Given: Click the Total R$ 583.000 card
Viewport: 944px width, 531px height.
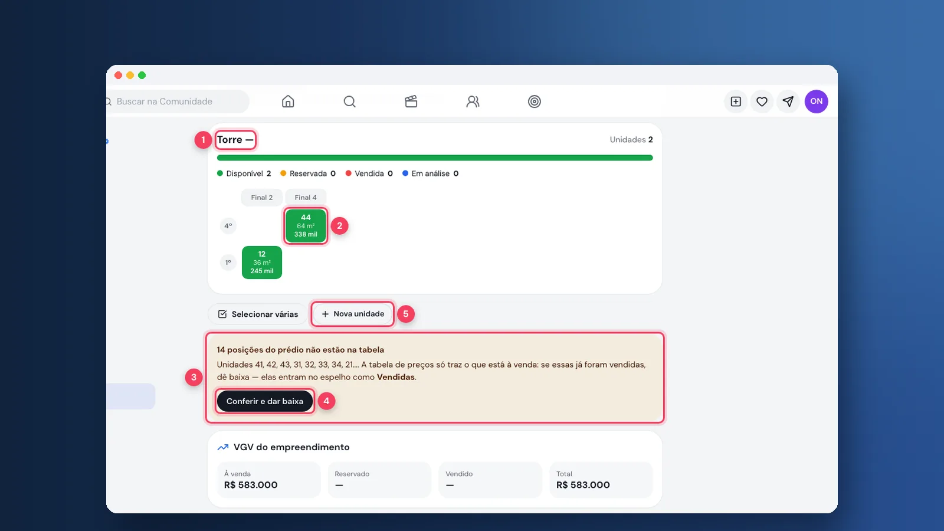Looking at the screenshot, I should [x=601, y=480].
